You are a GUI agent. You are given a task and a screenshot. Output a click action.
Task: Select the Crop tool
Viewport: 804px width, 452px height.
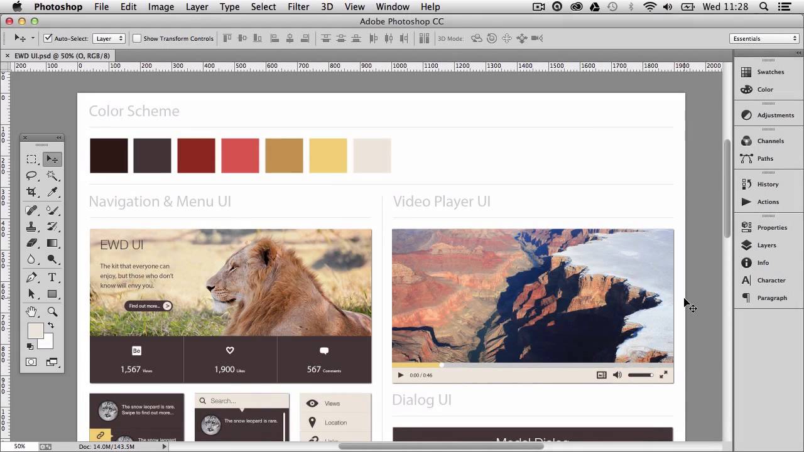(x=31, y=192)
